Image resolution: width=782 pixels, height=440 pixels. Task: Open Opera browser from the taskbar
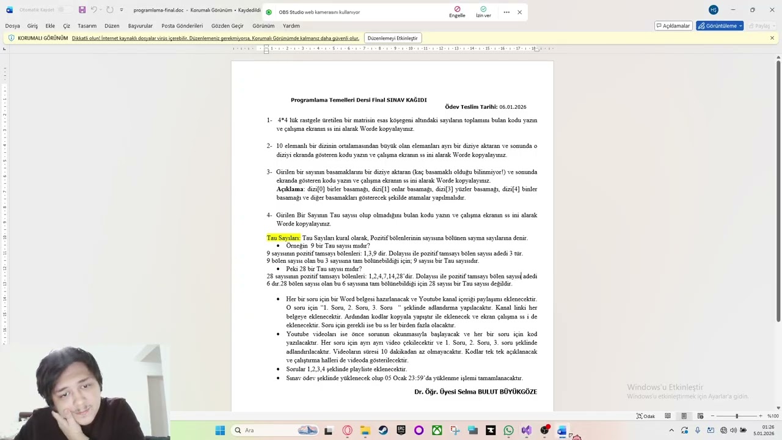click(x=347, y=430)
